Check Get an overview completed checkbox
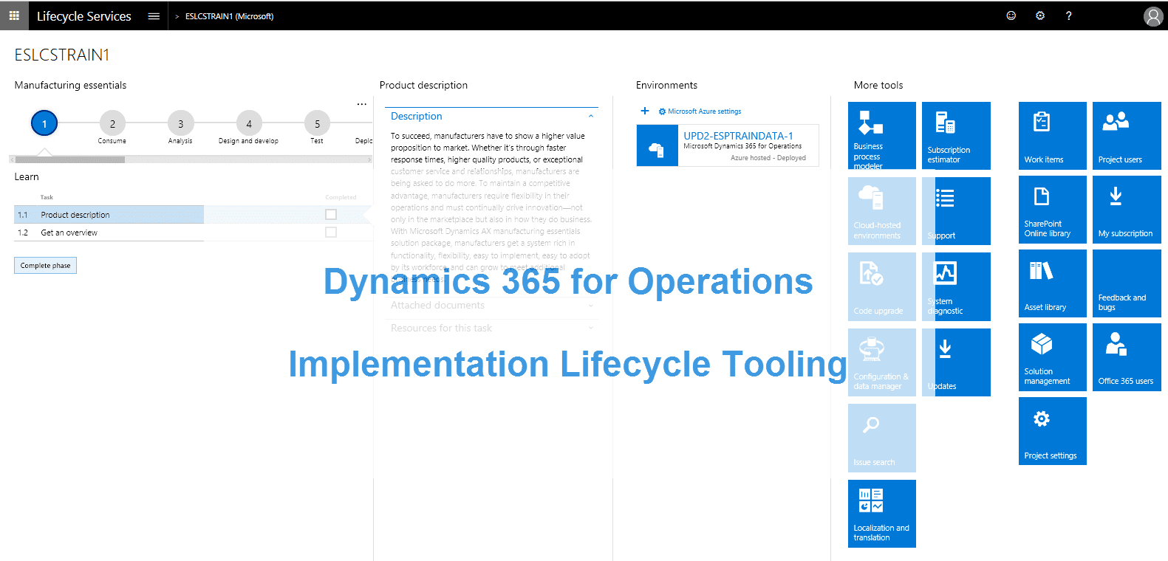Screen dimensions: 1168x561 coord(331,233)
